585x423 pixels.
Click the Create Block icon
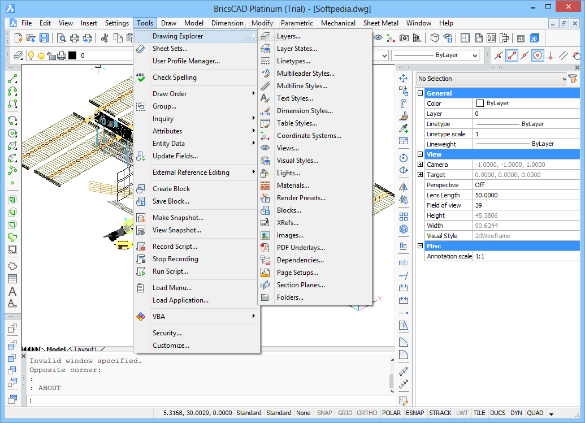[x=141, y=189]
